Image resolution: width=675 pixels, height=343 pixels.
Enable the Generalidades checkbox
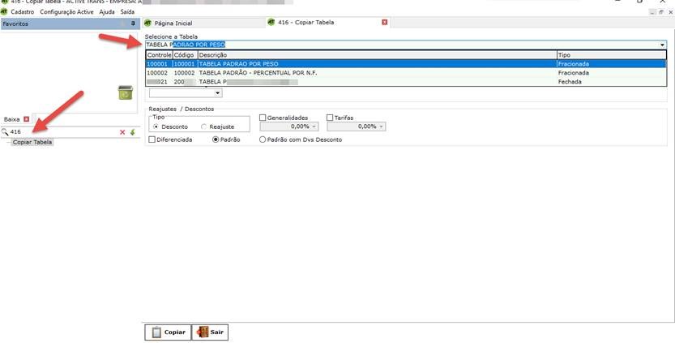[x=263, y=118]
